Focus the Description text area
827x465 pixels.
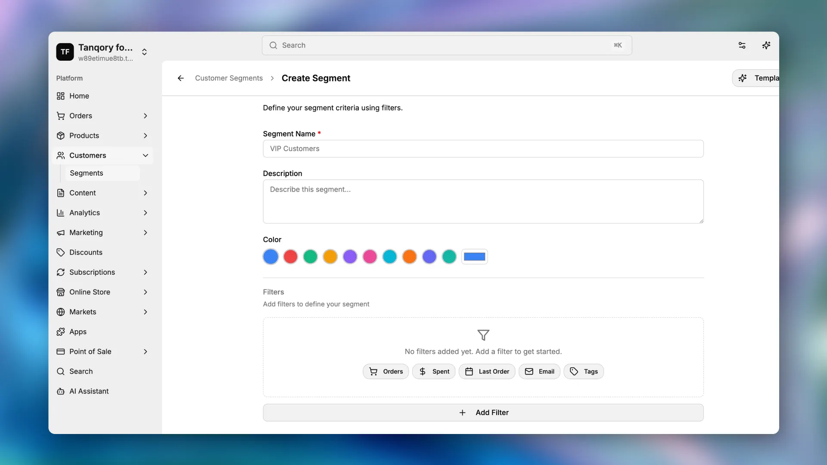(x=483, y=201)
